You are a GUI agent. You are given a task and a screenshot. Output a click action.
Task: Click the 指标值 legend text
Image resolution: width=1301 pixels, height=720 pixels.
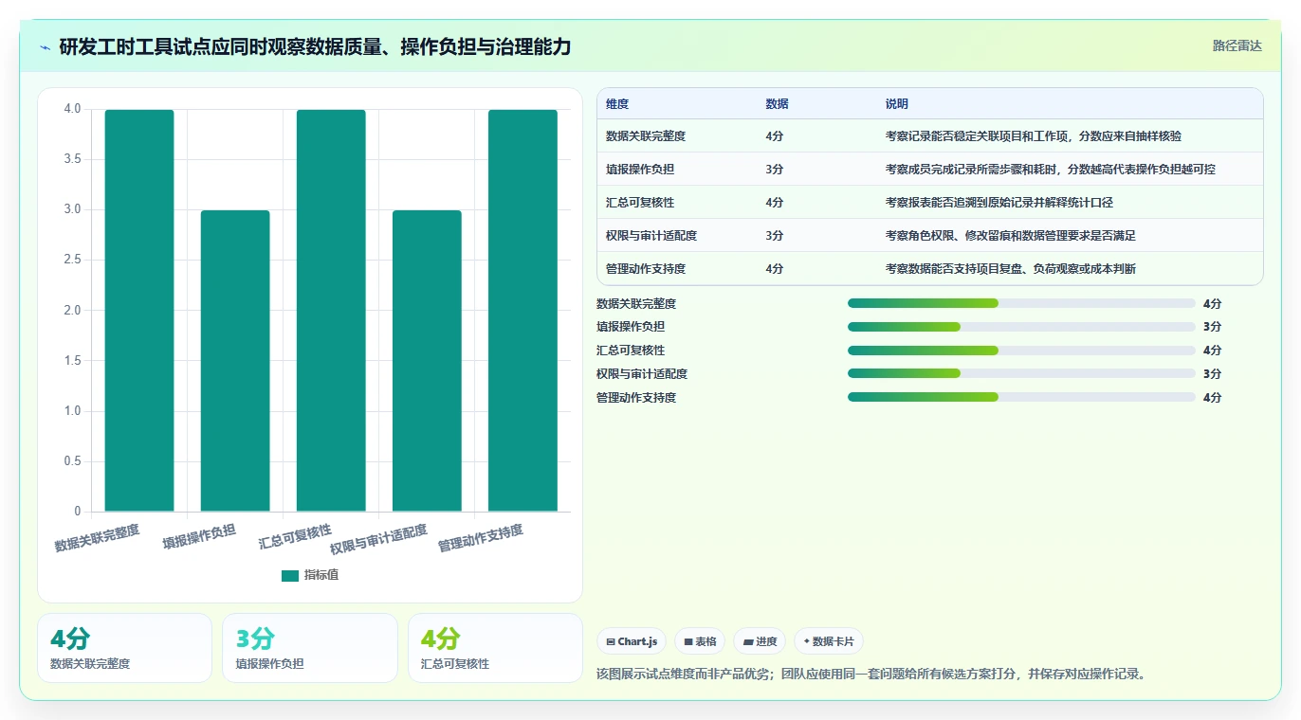321,575
